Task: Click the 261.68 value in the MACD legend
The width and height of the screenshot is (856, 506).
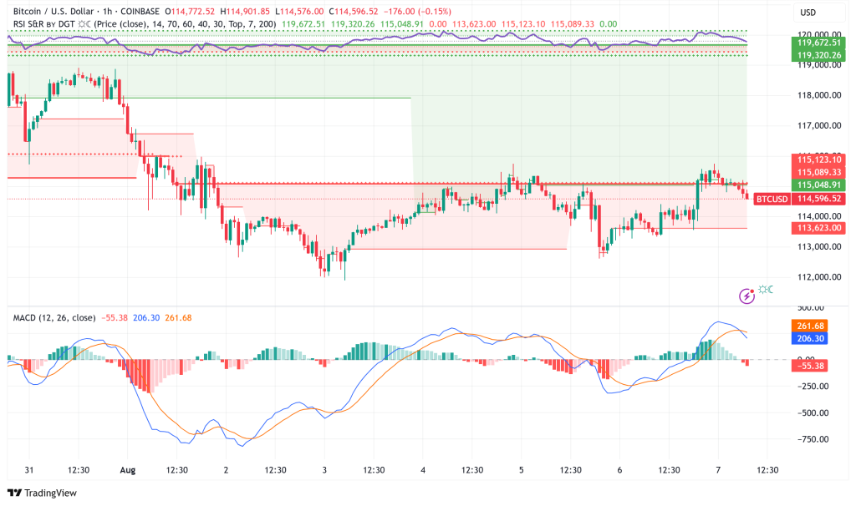Action: pos(179,318)
